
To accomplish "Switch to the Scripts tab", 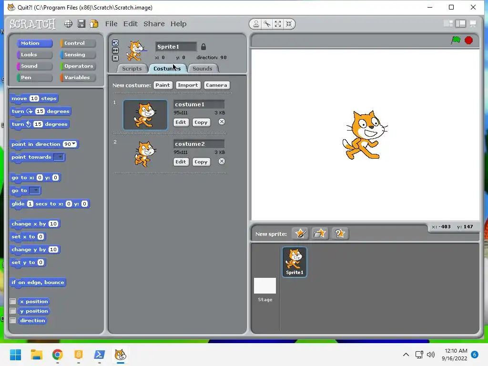I will pyautogui.click(x=132, y=69).
